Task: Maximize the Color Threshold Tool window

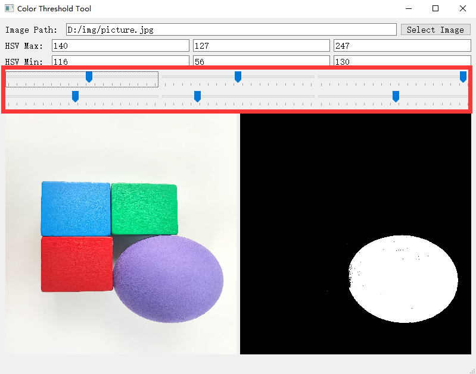Action: click(435, 9)
